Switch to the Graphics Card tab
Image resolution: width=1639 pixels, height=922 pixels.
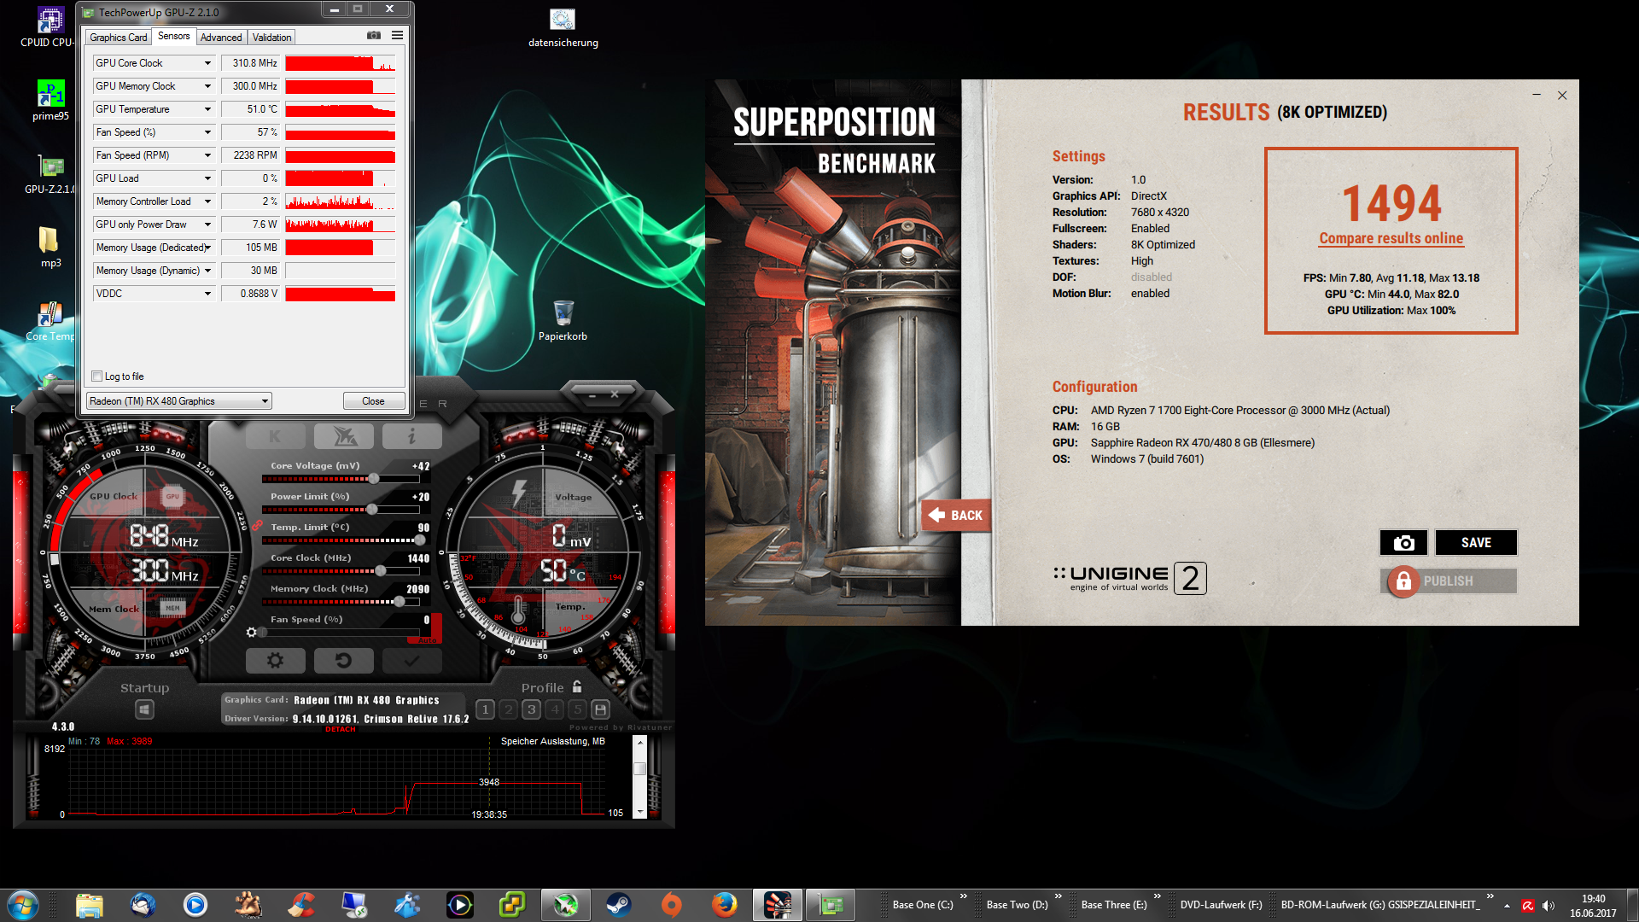tap(119, 38)
